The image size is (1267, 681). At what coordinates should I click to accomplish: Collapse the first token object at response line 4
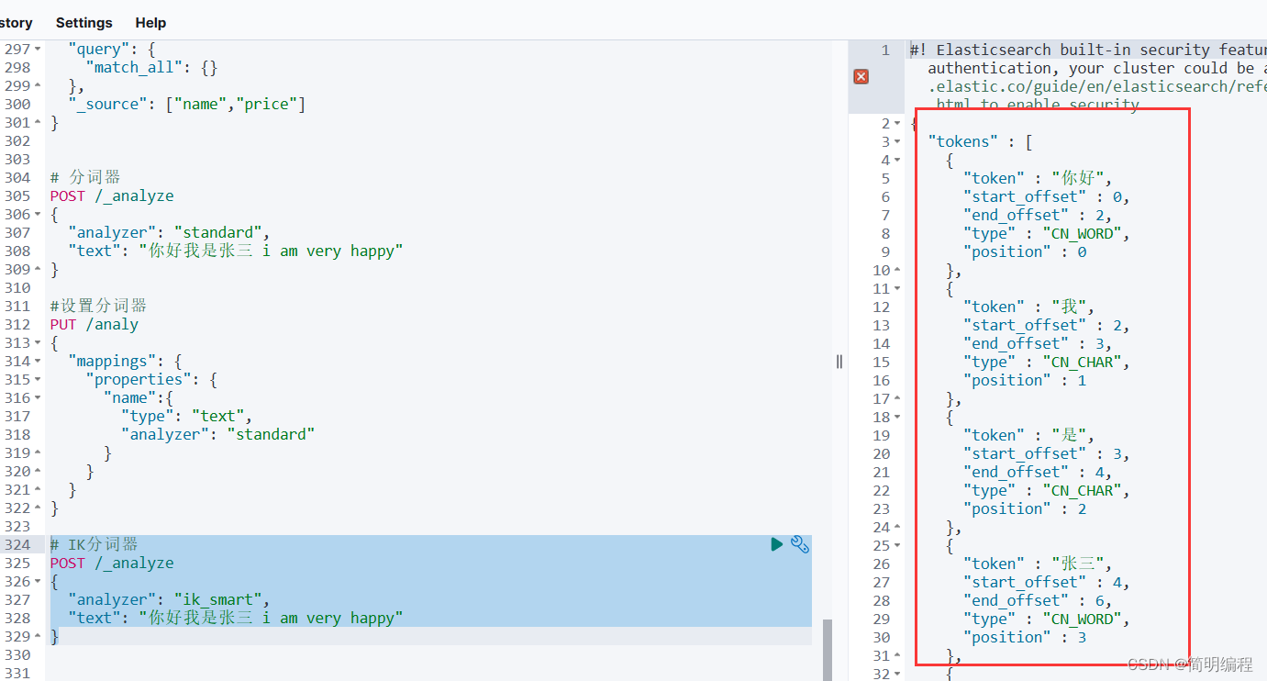(x=897, y=160)
